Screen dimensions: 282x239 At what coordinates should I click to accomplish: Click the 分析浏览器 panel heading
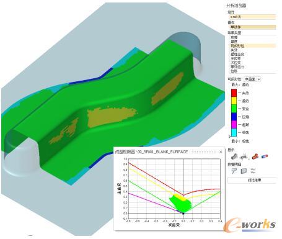click(x=236, y=6)
